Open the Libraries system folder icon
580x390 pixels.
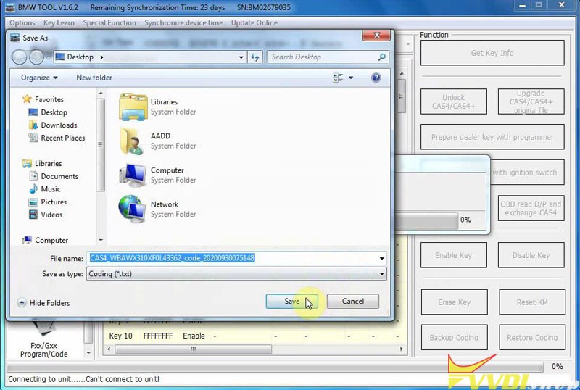(133, 107)
